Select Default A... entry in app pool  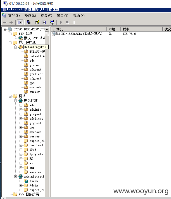[37, 56]
